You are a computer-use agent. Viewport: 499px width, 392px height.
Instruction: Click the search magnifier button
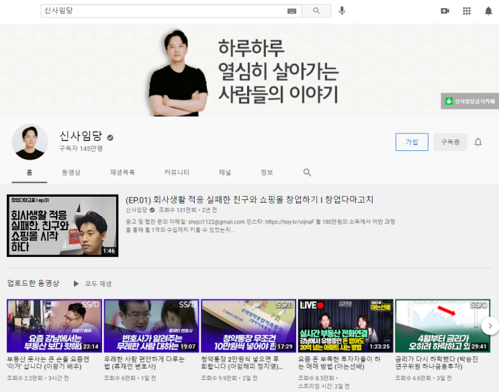pos(316,11)
